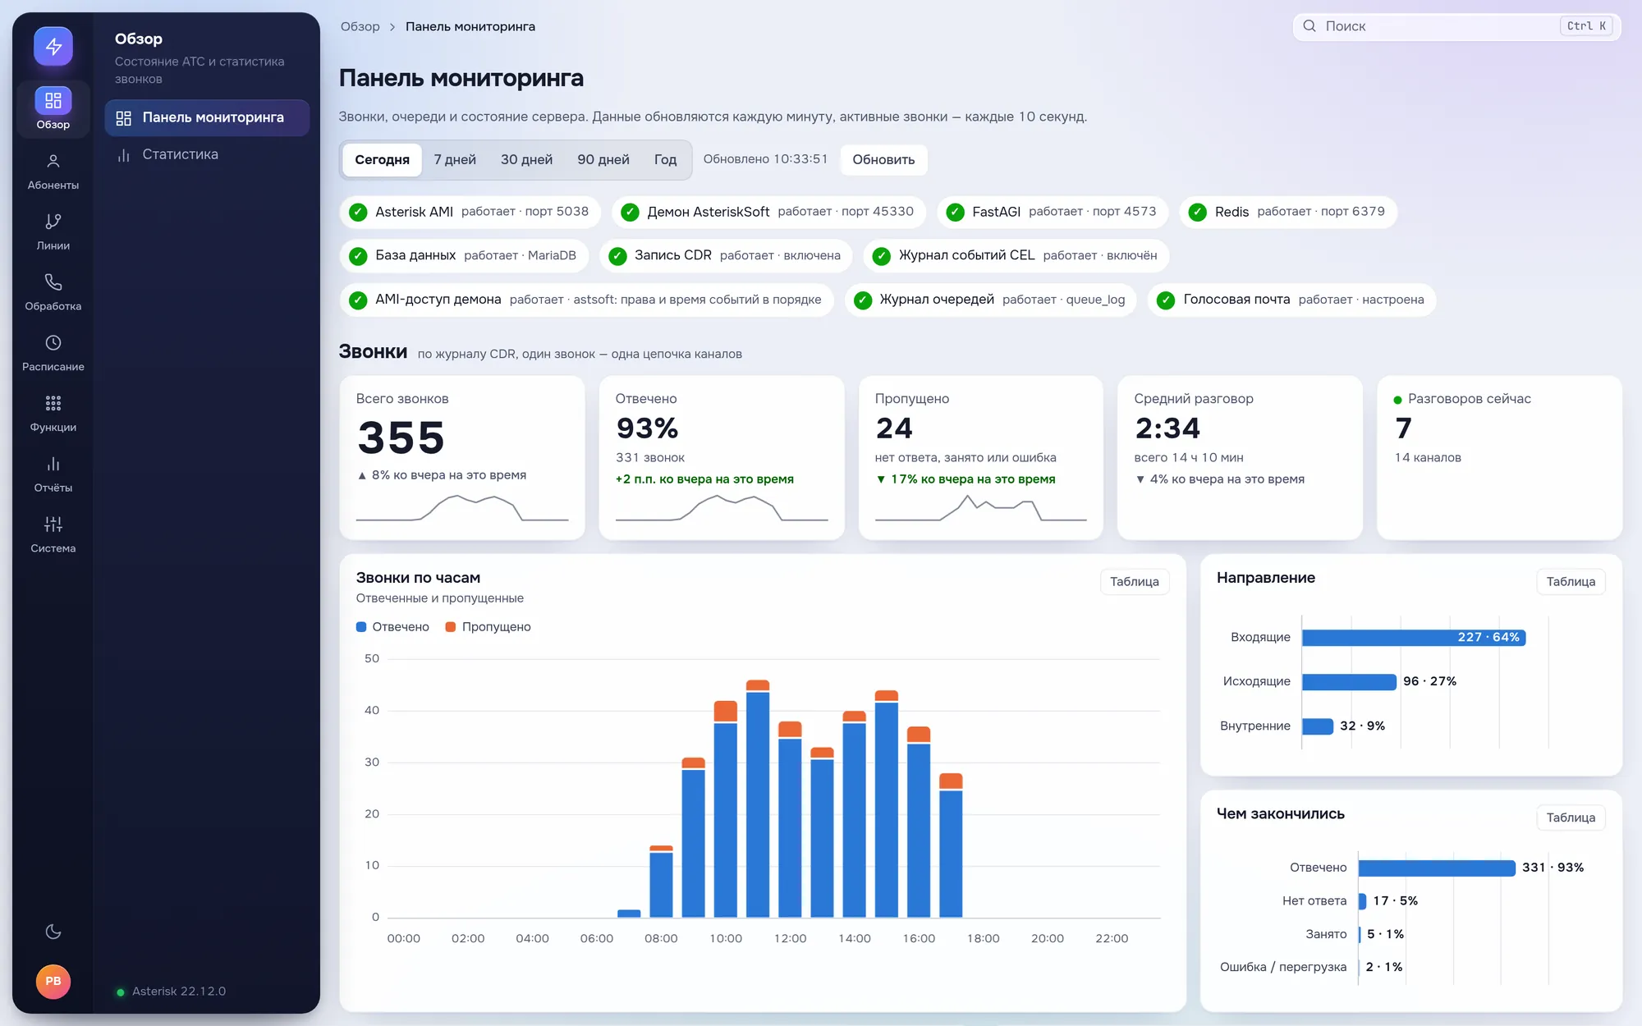Screen dimensions: 1642x1026
Task: Open the Линии sidebar section
Action: pos(53,232)
